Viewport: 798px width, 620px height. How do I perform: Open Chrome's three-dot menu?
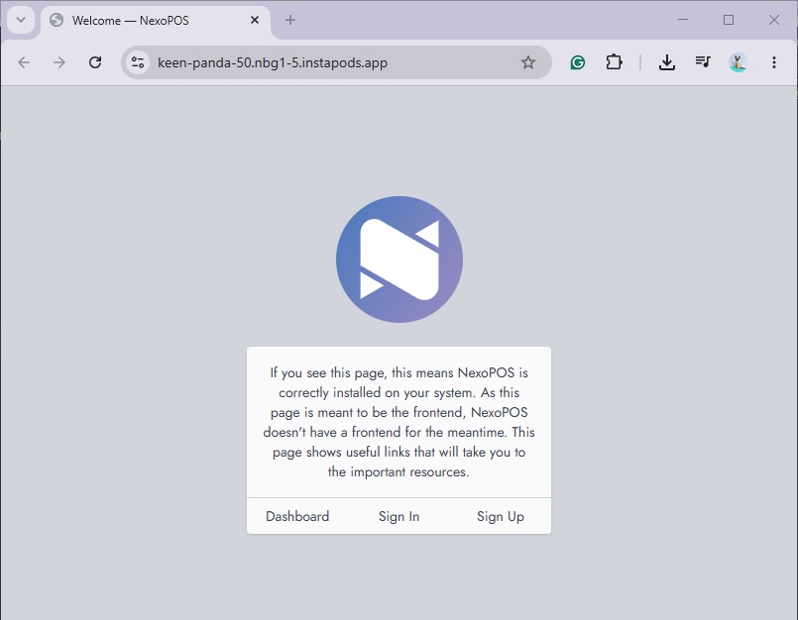pos(774,62)
